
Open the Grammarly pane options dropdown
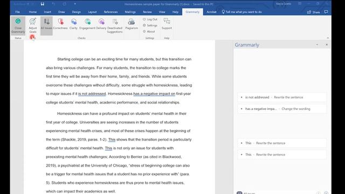(317, 45)
